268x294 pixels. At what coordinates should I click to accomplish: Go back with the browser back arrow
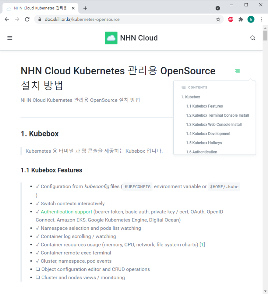click(x=7, y=19)
